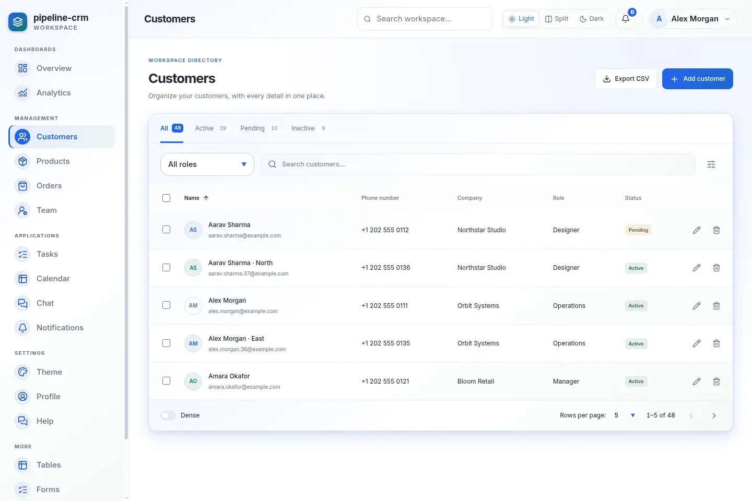
Task: Enable the Dense toggle switch
Action: (x=168, y=415)
